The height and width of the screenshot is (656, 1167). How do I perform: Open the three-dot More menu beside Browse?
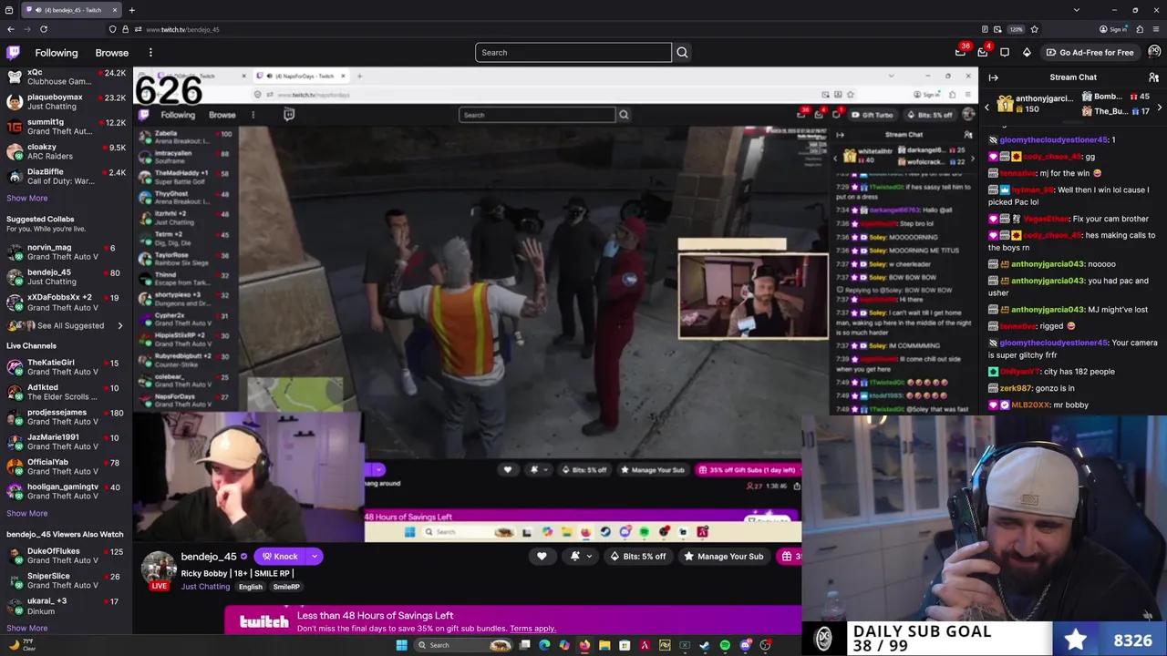[150, 53]
